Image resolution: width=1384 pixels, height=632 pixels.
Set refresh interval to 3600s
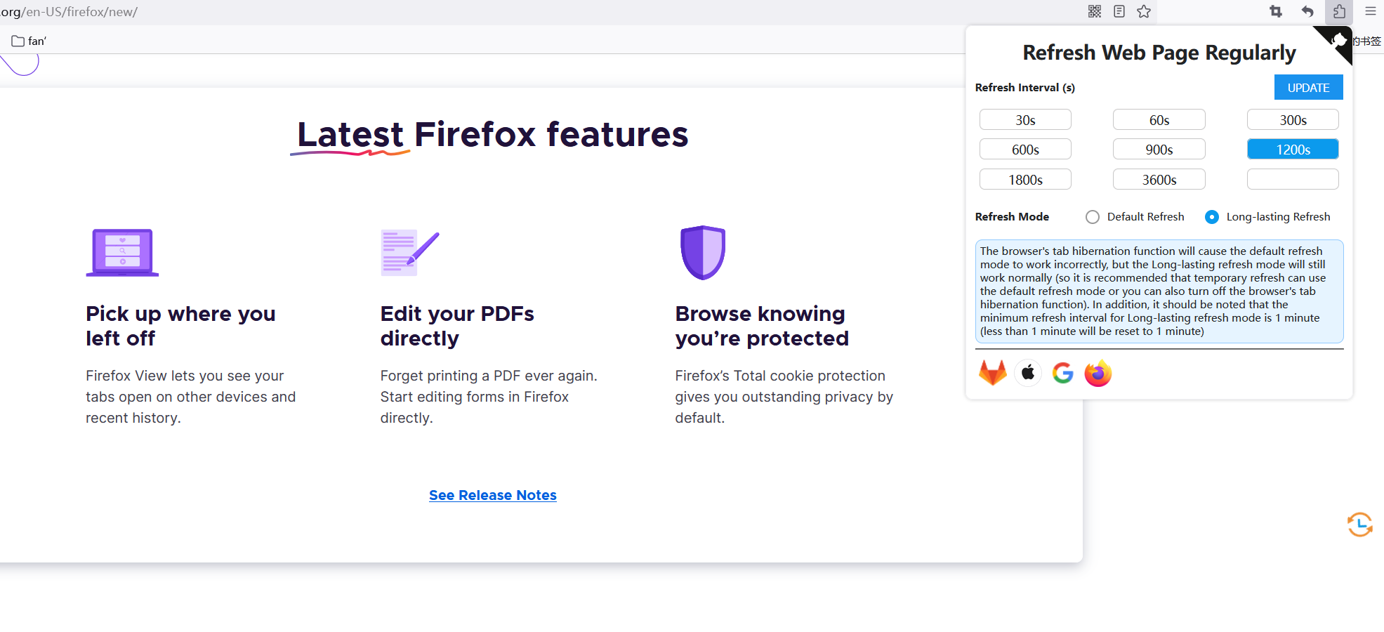tap(1159, 180)
